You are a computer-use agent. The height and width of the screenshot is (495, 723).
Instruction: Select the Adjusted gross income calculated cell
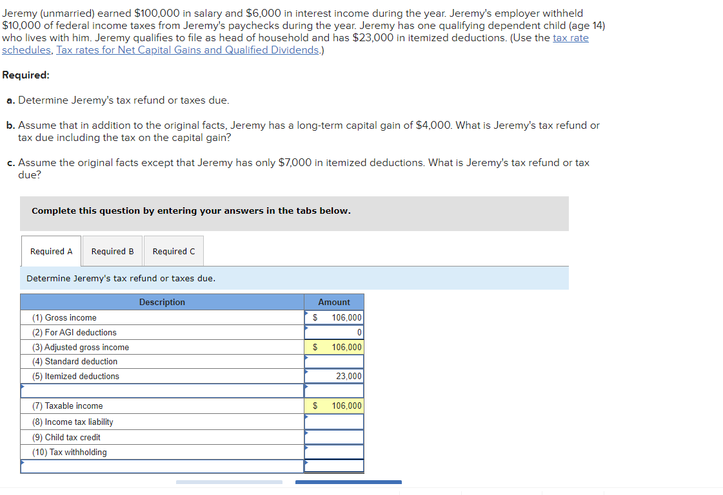coord(334,347)
